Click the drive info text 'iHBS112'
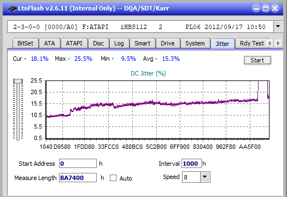The width and height of the screenshot is (287, 197). coord(133,27)
